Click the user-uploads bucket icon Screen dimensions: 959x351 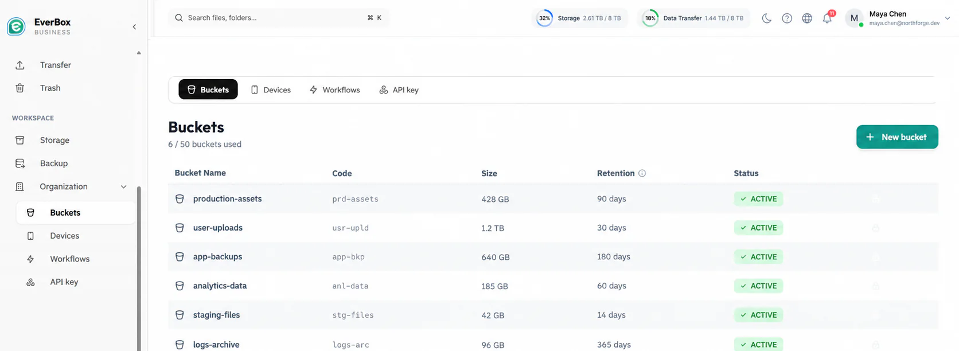(180, 228)
